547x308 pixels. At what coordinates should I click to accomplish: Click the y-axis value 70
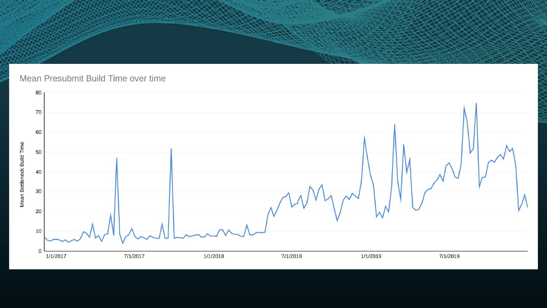[x=39, y=112]
